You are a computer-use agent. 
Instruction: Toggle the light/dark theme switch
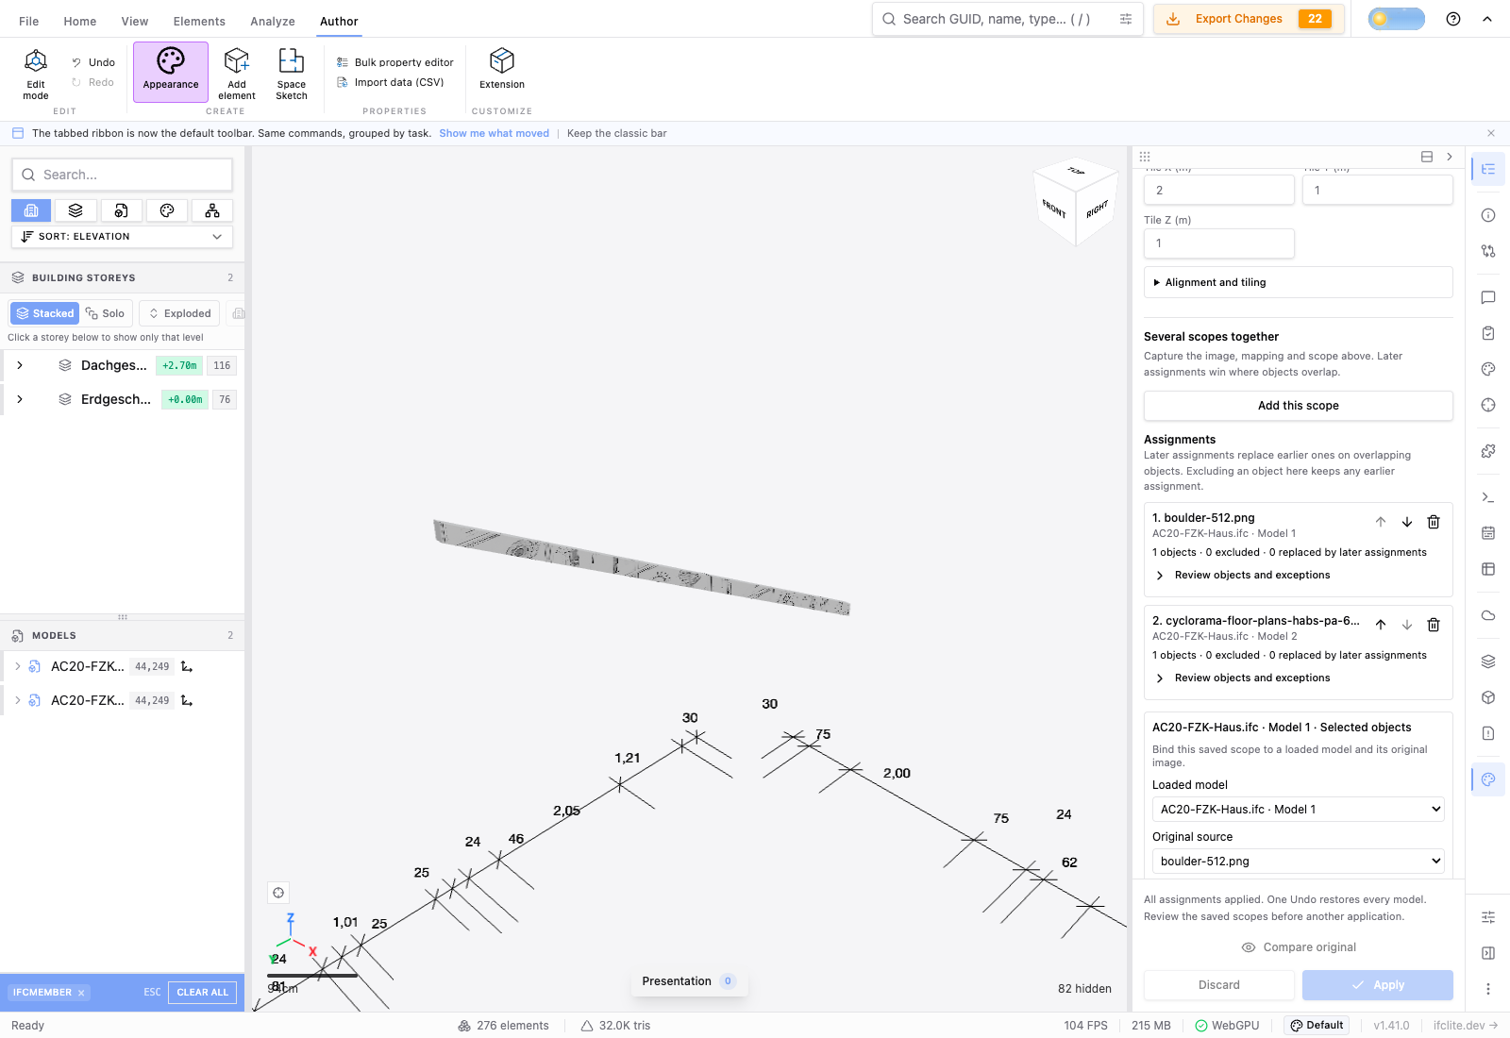[x=1397, y=19]
